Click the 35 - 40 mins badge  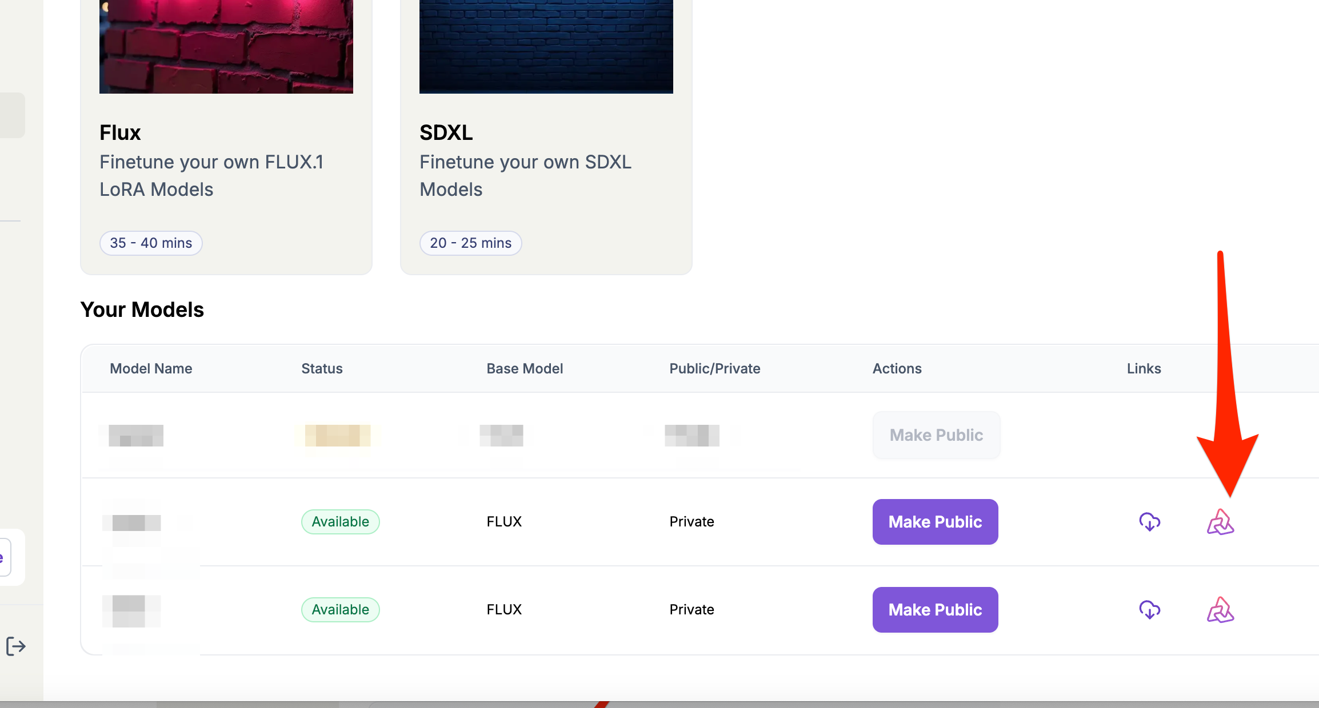pos(151,243)
